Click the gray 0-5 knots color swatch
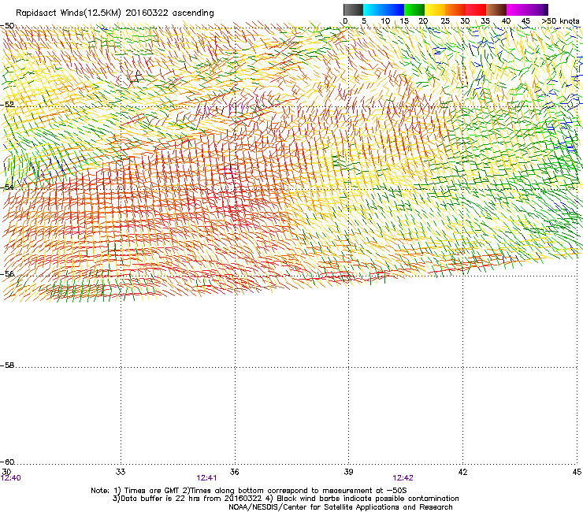This screenshot has height=512, width=583. [x=353, y=9]
